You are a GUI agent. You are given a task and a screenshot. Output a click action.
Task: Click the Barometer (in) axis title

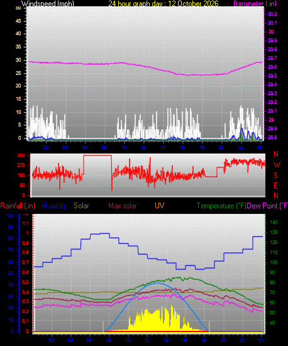coord(255,4)
